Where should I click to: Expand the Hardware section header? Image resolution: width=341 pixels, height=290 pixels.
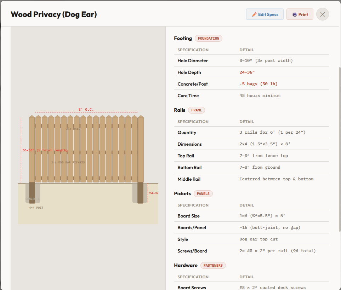click(x=186, y=265)
